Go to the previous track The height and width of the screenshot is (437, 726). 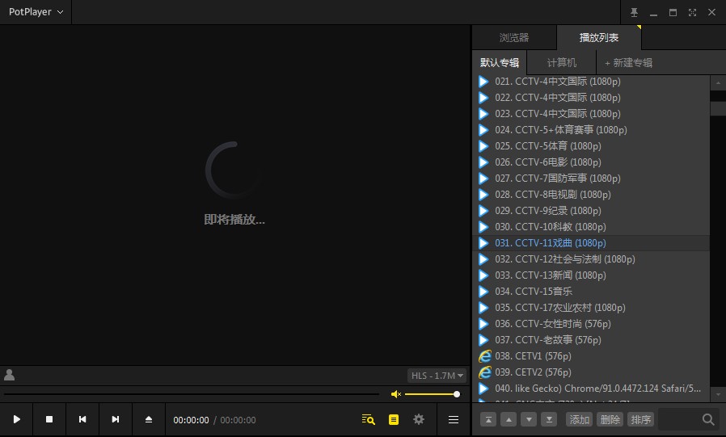click(82, 419)
